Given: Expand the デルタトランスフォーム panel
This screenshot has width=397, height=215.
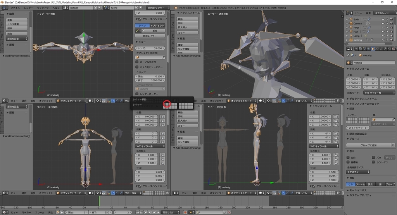Looking at the screenshot, I should pyautogui.click(x=362, y=99).
